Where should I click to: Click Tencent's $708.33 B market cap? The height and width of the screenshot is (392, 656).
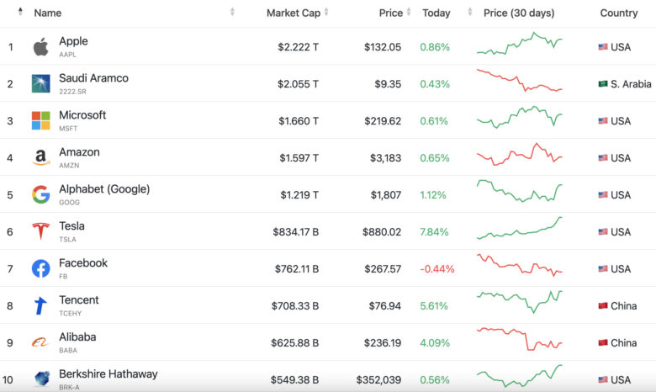point(295,306)
